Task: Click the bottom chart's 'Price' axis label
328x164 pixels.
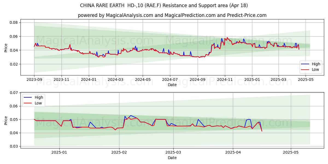Action: click(x=6, y=120)
